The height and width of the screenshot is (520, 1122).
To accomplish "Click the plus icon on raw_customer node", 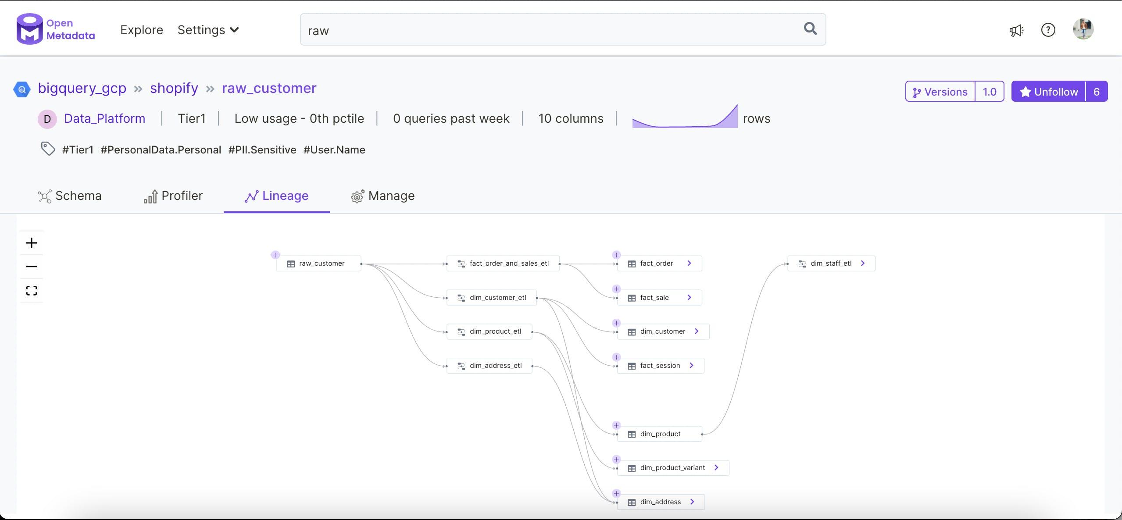I will pos(275,255).
